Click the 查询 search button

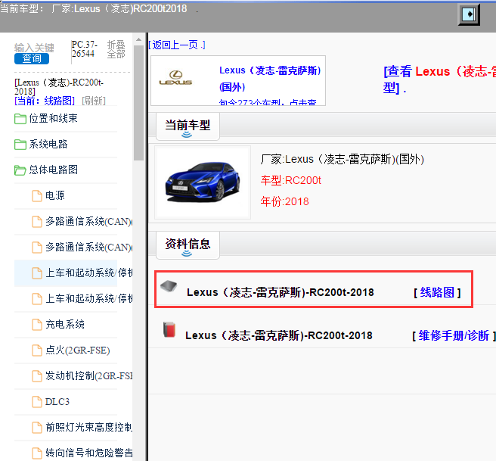pyautogui.click(x=32, y=58)
